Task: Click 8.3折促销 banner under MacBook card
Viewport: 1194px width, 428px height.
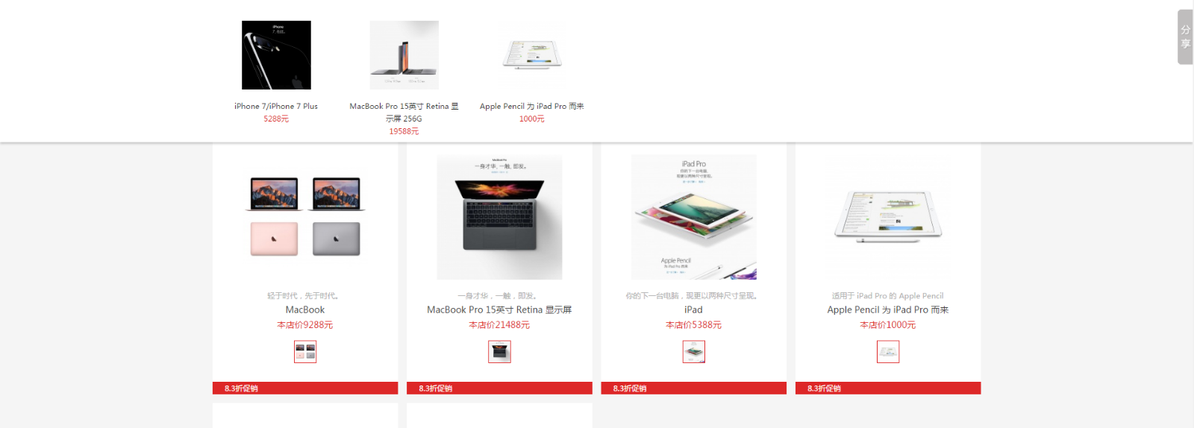Action: (305, 388)
